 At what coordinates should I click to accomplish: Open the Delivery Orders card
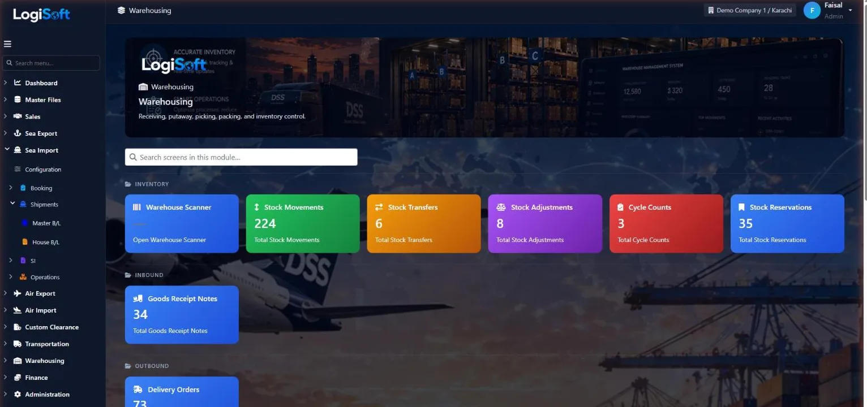coord(182,392)
